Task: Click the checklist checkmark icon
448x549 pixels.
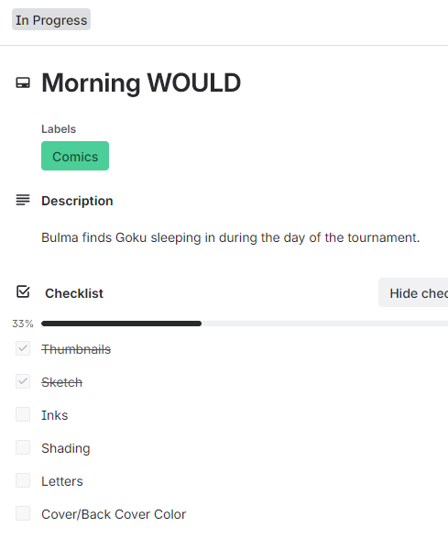Action: coord(23,291)
